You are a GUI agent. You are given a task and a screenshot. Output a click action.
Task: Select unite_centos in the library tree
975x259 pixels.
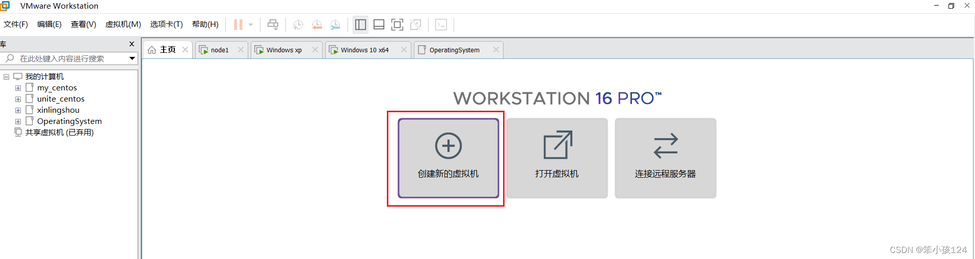point(61,99)
